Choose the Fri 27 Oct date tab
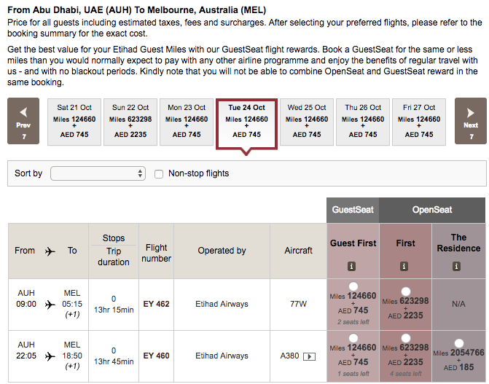This screenshot has width=489, height=384. [x=419, y=121]
